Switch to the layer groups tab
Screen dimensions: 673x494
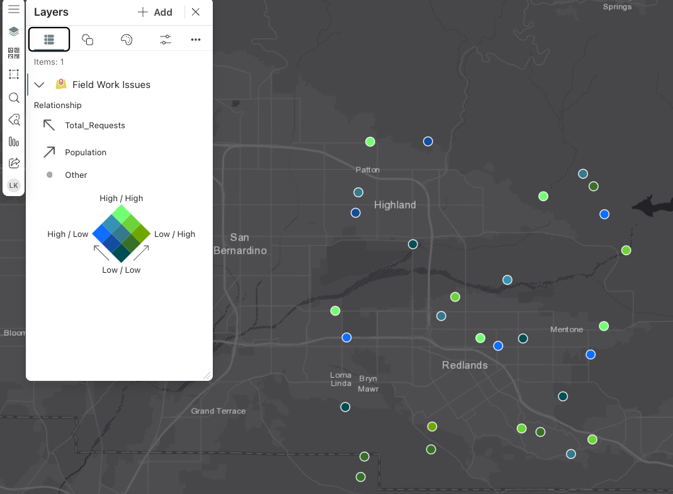tap(88, 40)
